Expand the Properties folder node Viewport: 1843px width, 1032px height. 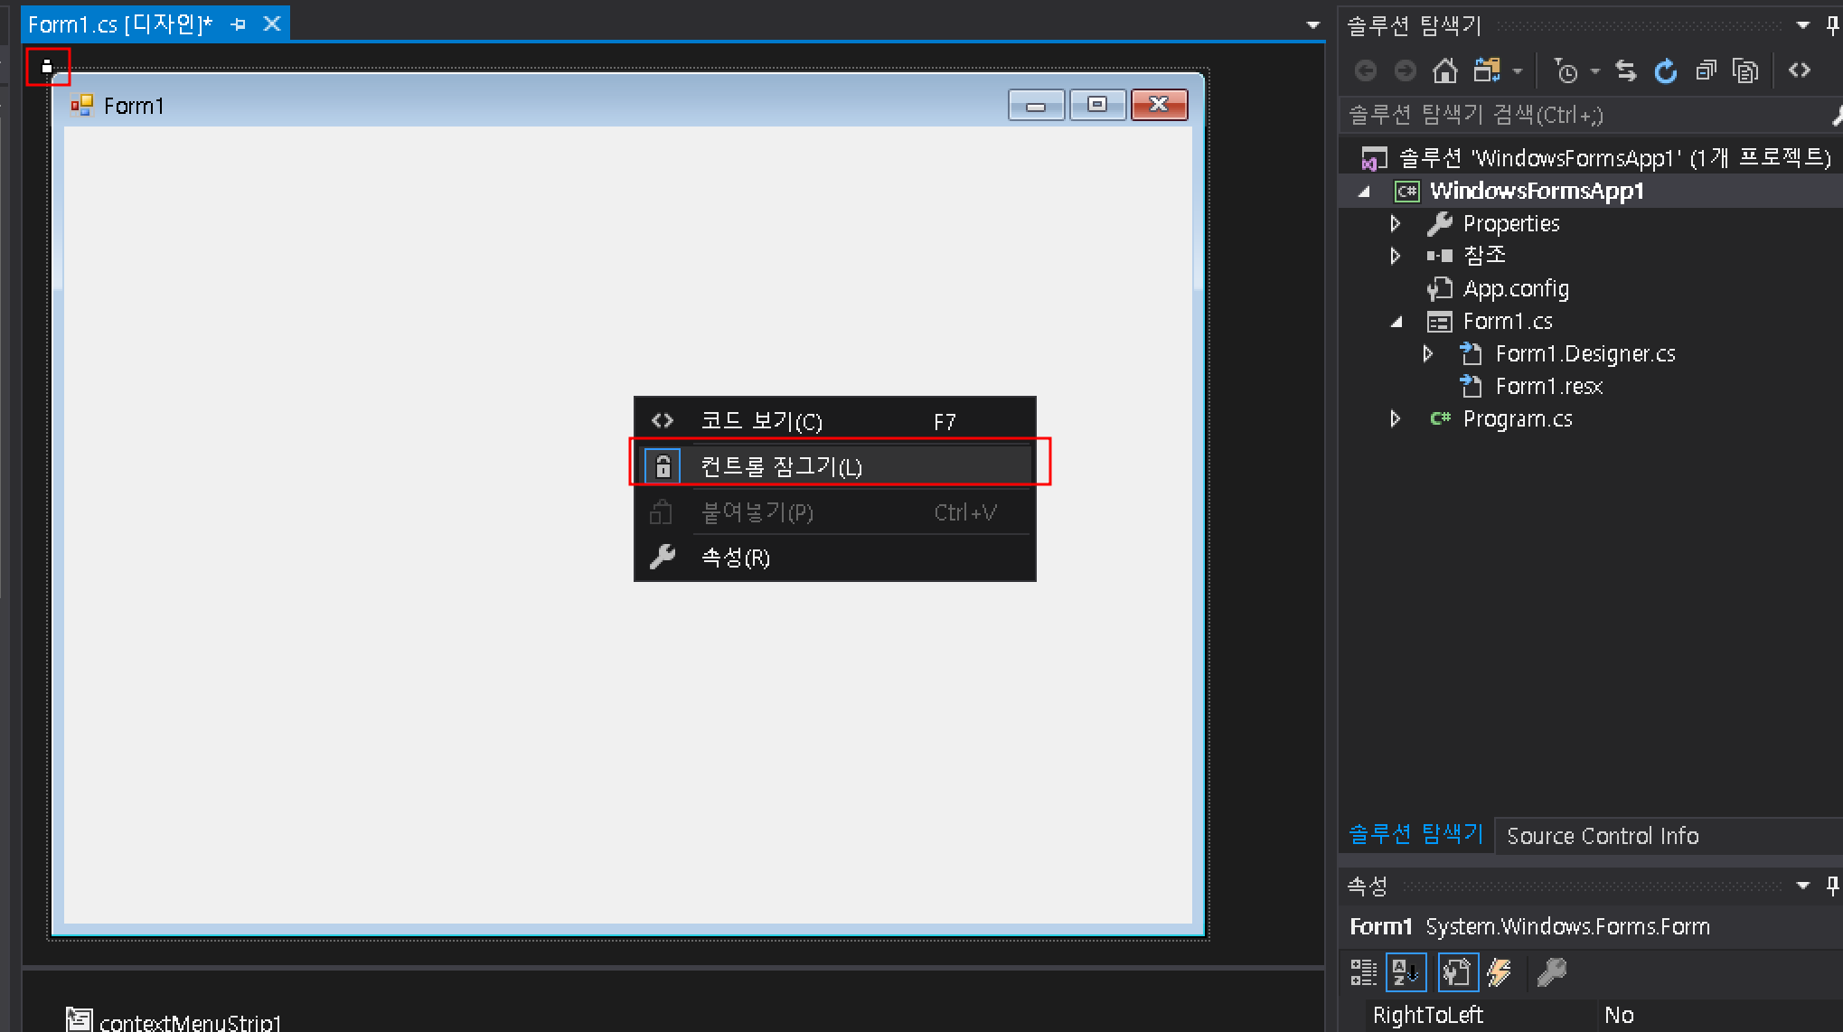coord(1395,223)
